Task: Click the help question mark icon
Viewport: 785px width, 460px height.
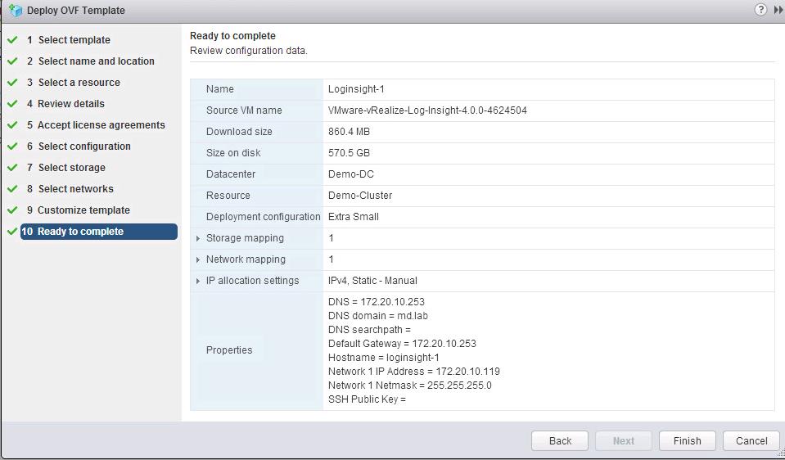Action: pos(760,10)
